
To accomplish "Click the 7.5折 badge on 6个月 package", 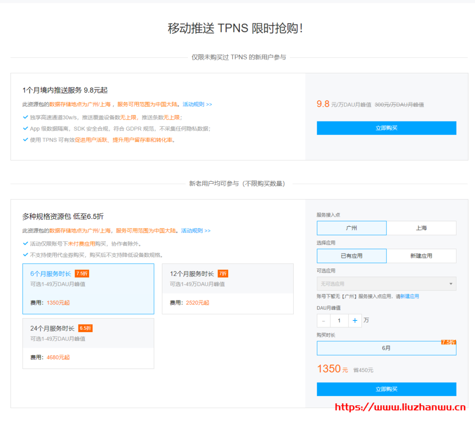I will tap(82, 273).
